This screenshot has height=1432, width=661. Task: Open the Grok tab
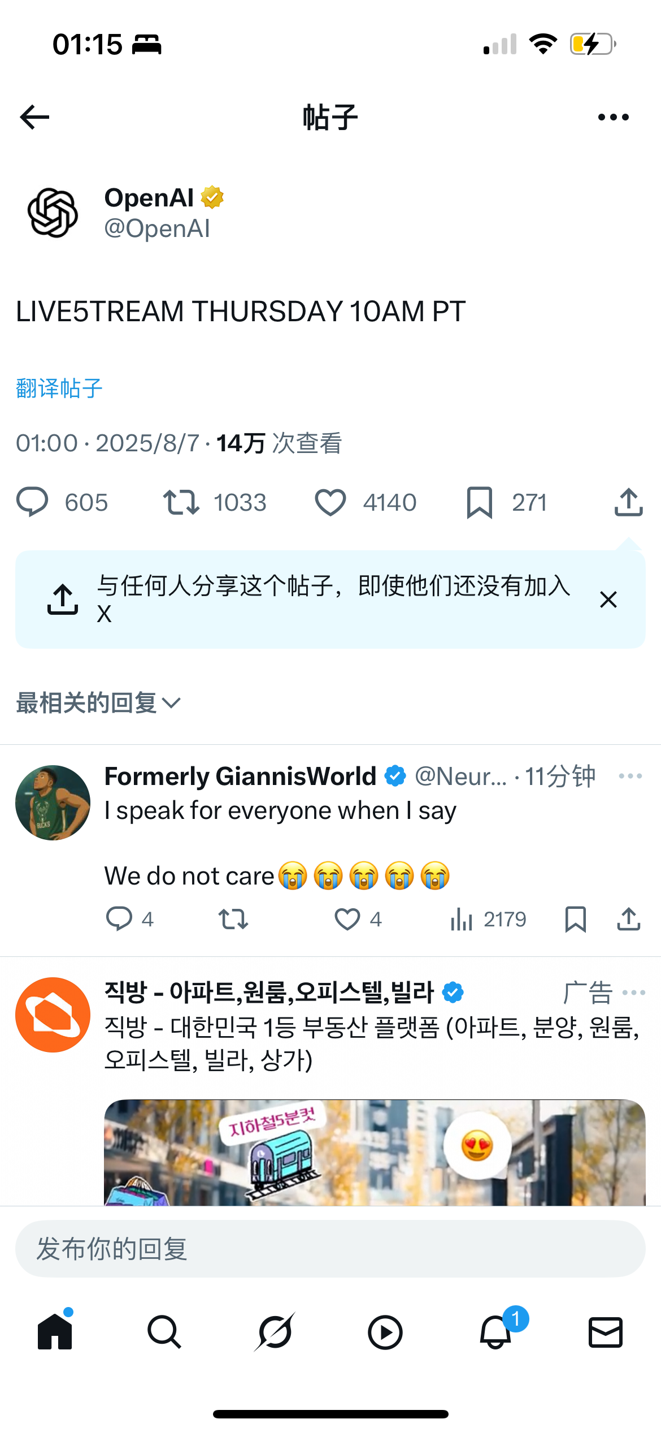[275, 1332]
